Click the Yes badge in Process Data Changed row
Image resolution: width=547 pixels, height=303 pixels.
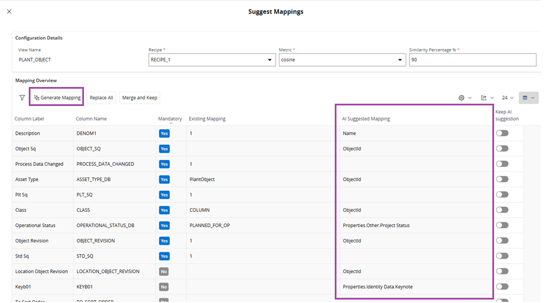(165, 164)
